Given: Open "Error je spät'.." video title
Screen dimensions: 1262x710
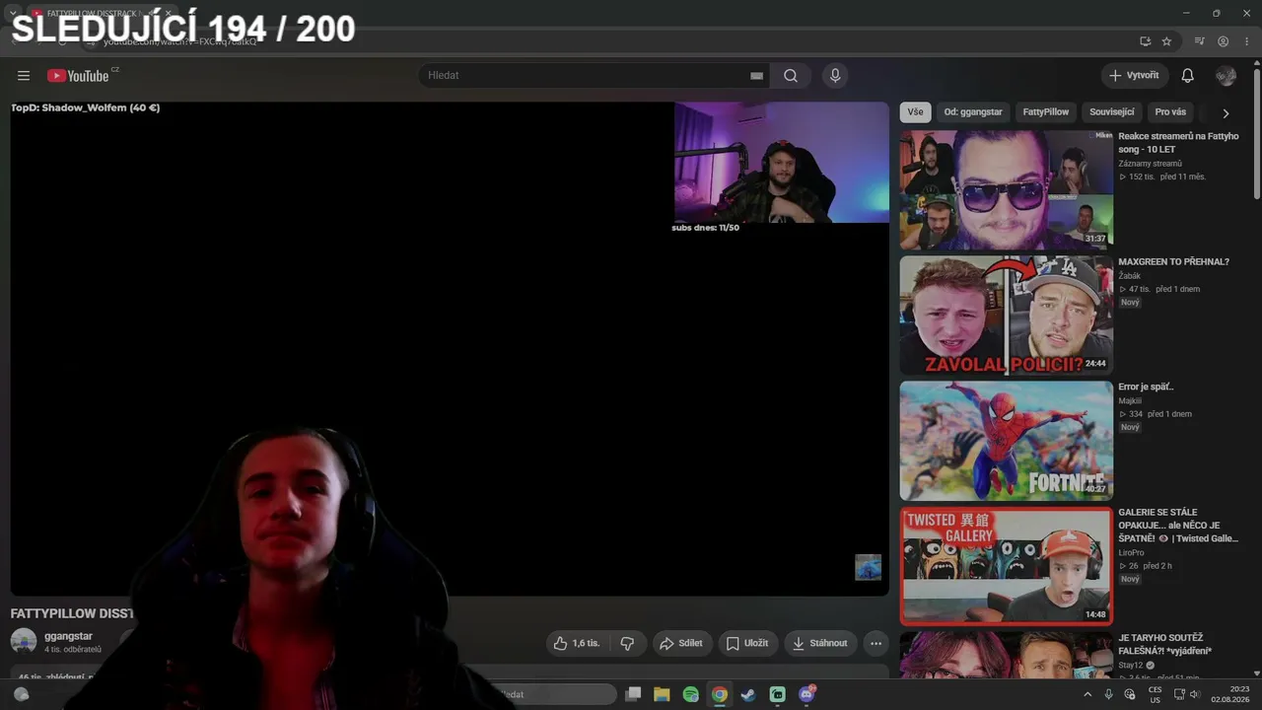Looking at the screenshot, I should coord(1146,388).
